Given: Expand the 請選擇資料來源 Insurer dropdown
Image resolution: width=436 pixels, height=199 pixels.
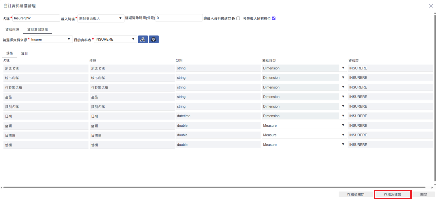Looking at the screenshot, I should [x=51, y=39].
